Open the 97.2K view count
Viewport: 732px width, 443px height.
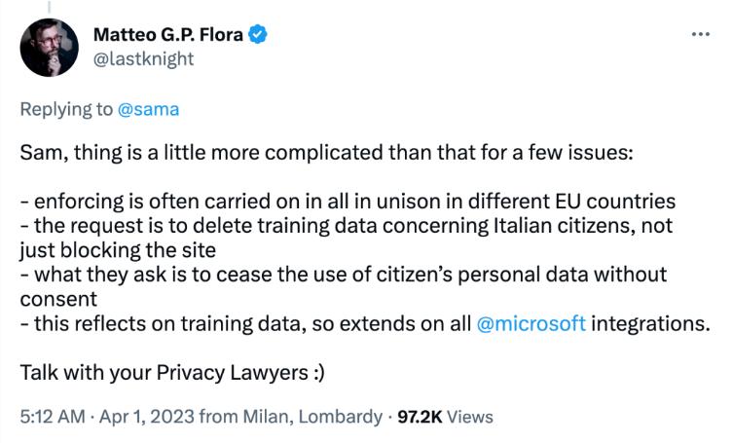coord(416,417)
